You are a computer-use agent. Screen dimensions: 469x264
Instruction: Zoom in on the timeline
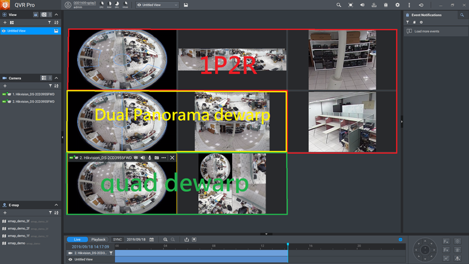tap(165, 239)
